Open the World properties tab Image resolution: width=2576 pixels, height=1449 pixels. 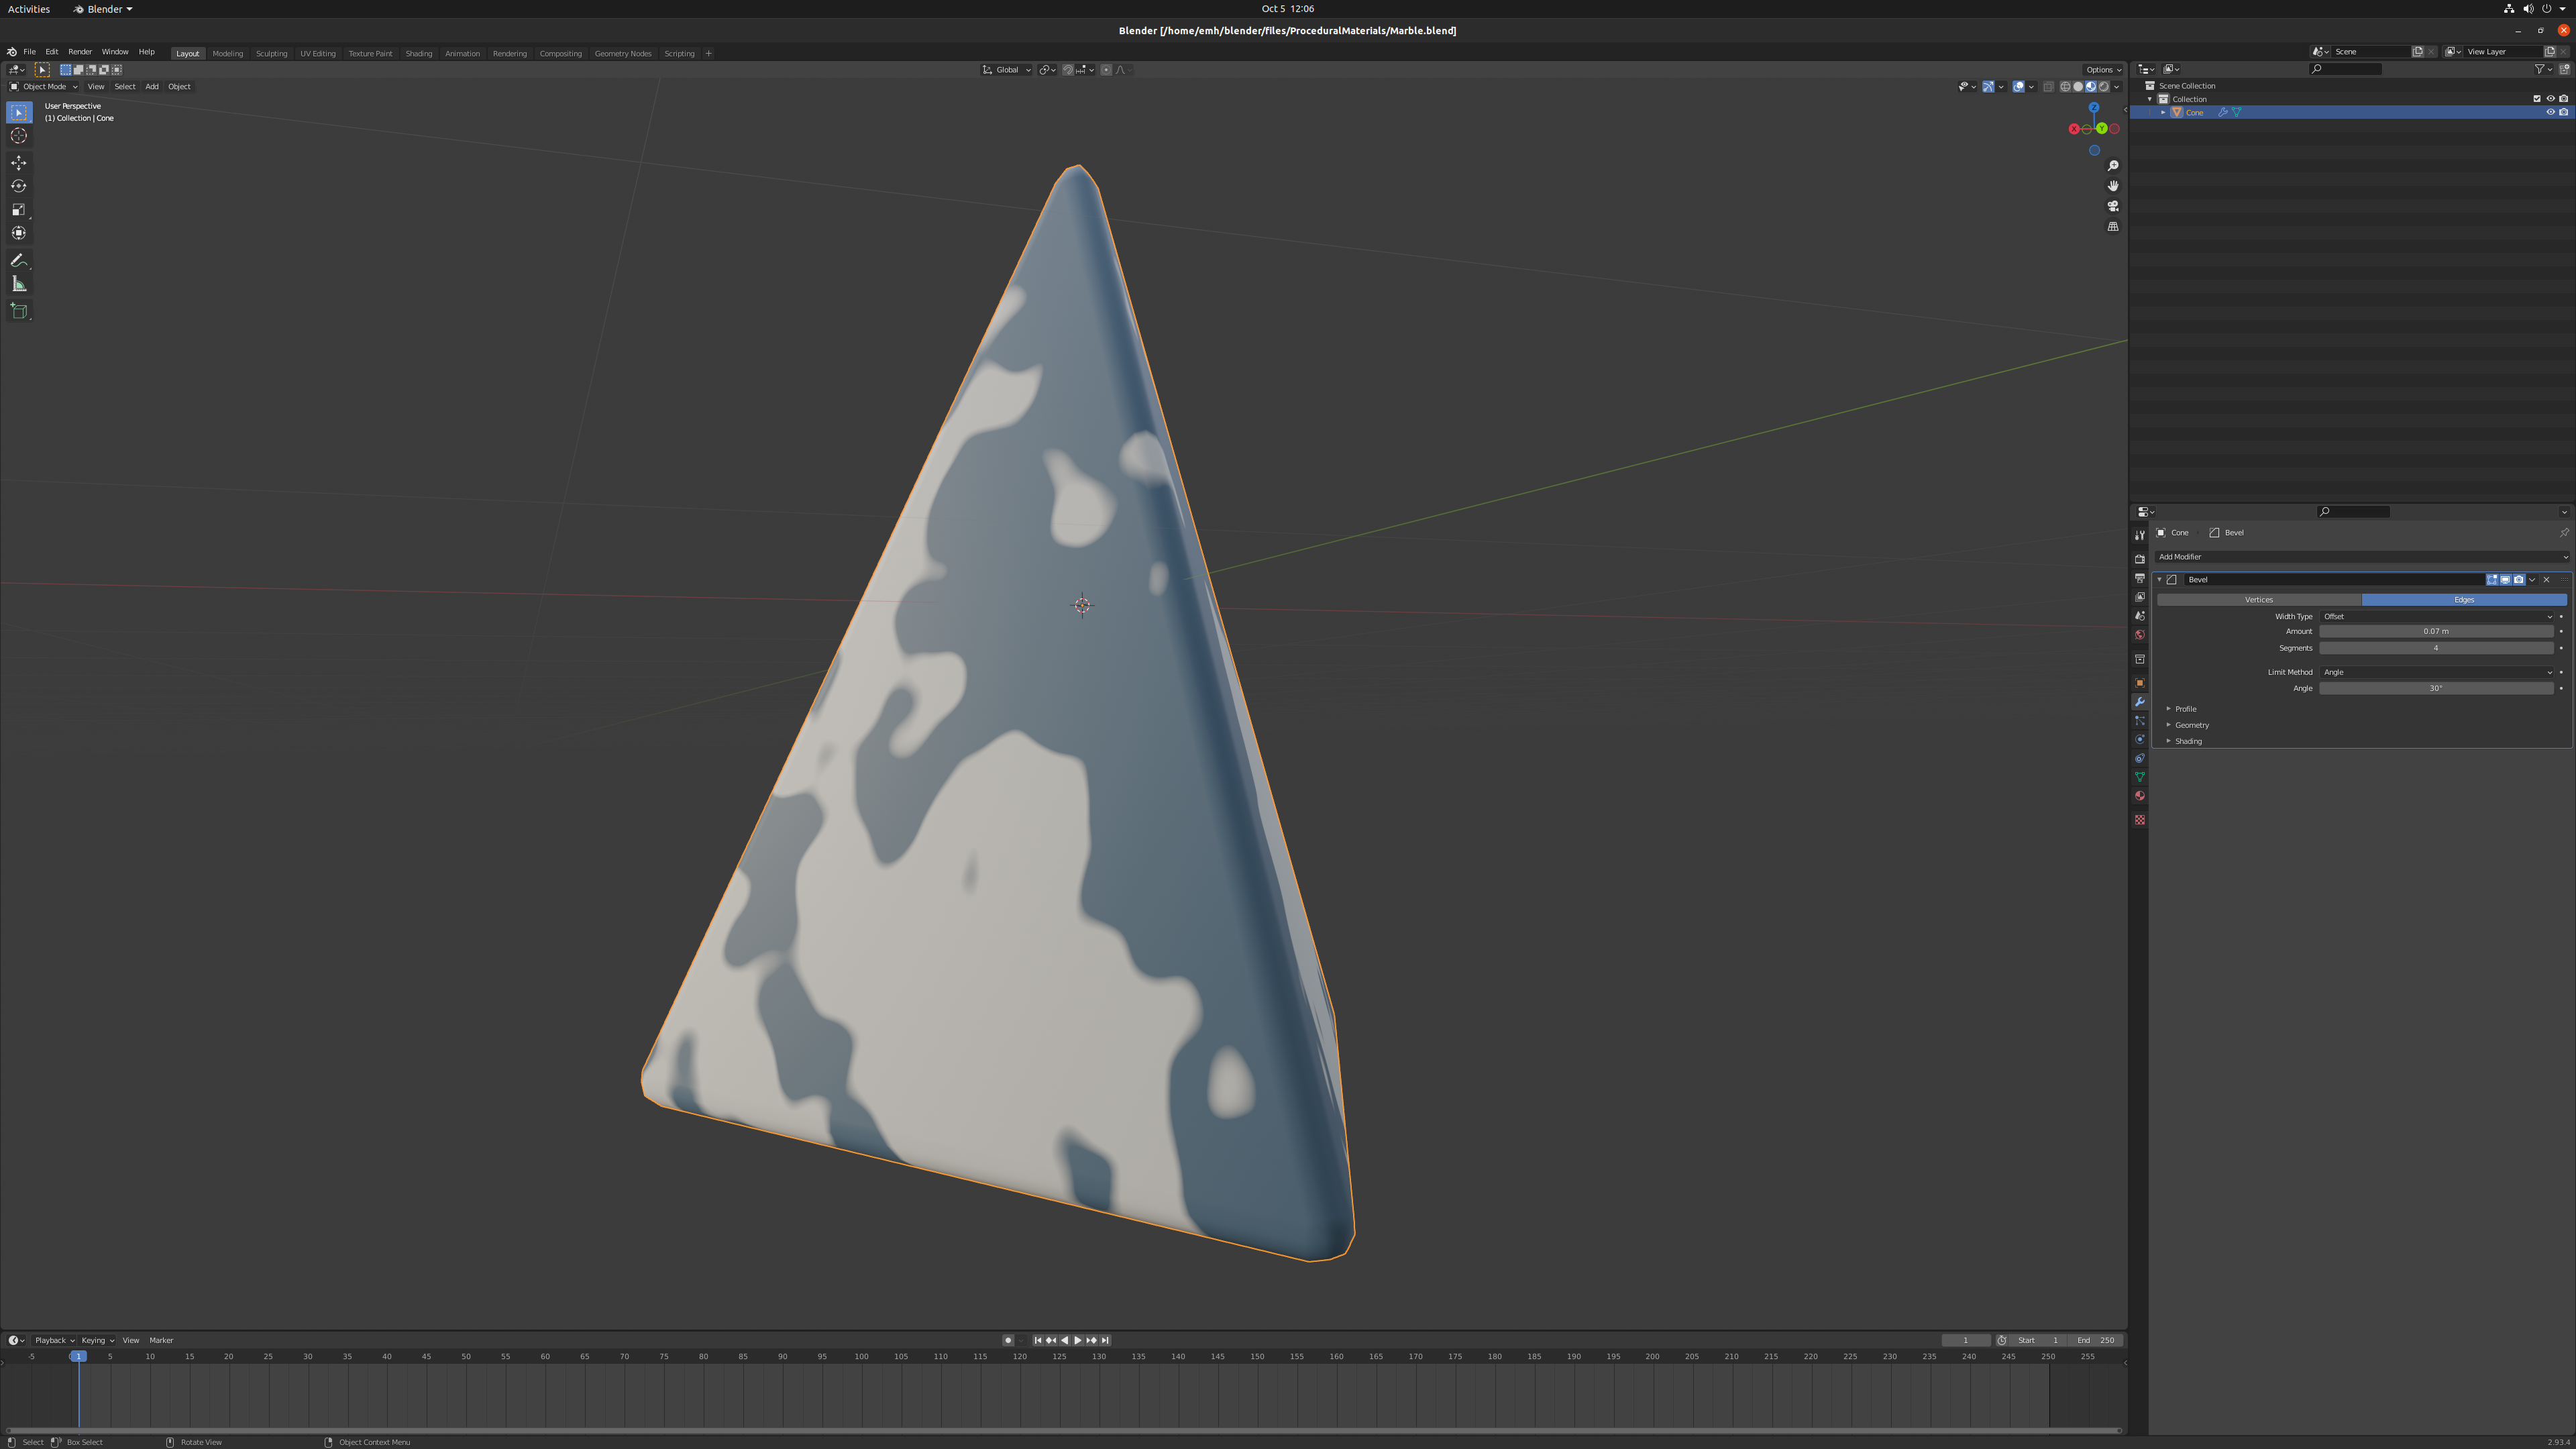2139,635
